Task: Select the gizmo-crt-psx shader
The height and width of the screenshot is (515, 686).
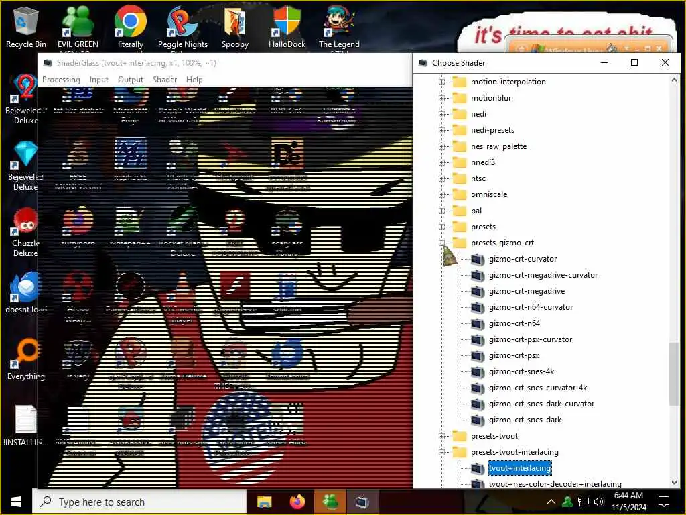Action: pos(514,355)
